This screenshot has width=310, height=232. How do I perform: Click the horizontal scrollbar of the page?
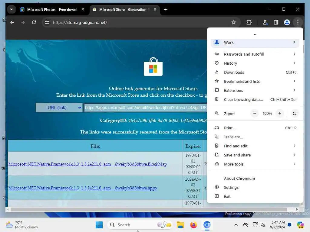point(149,210)
